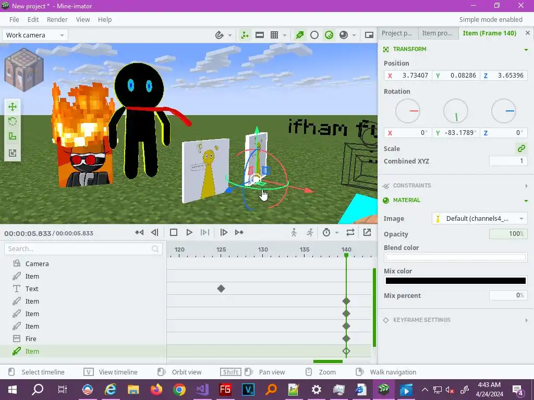The image size is (534, 400).
Task: Click the running figure icon
Action: click(310, 232)
